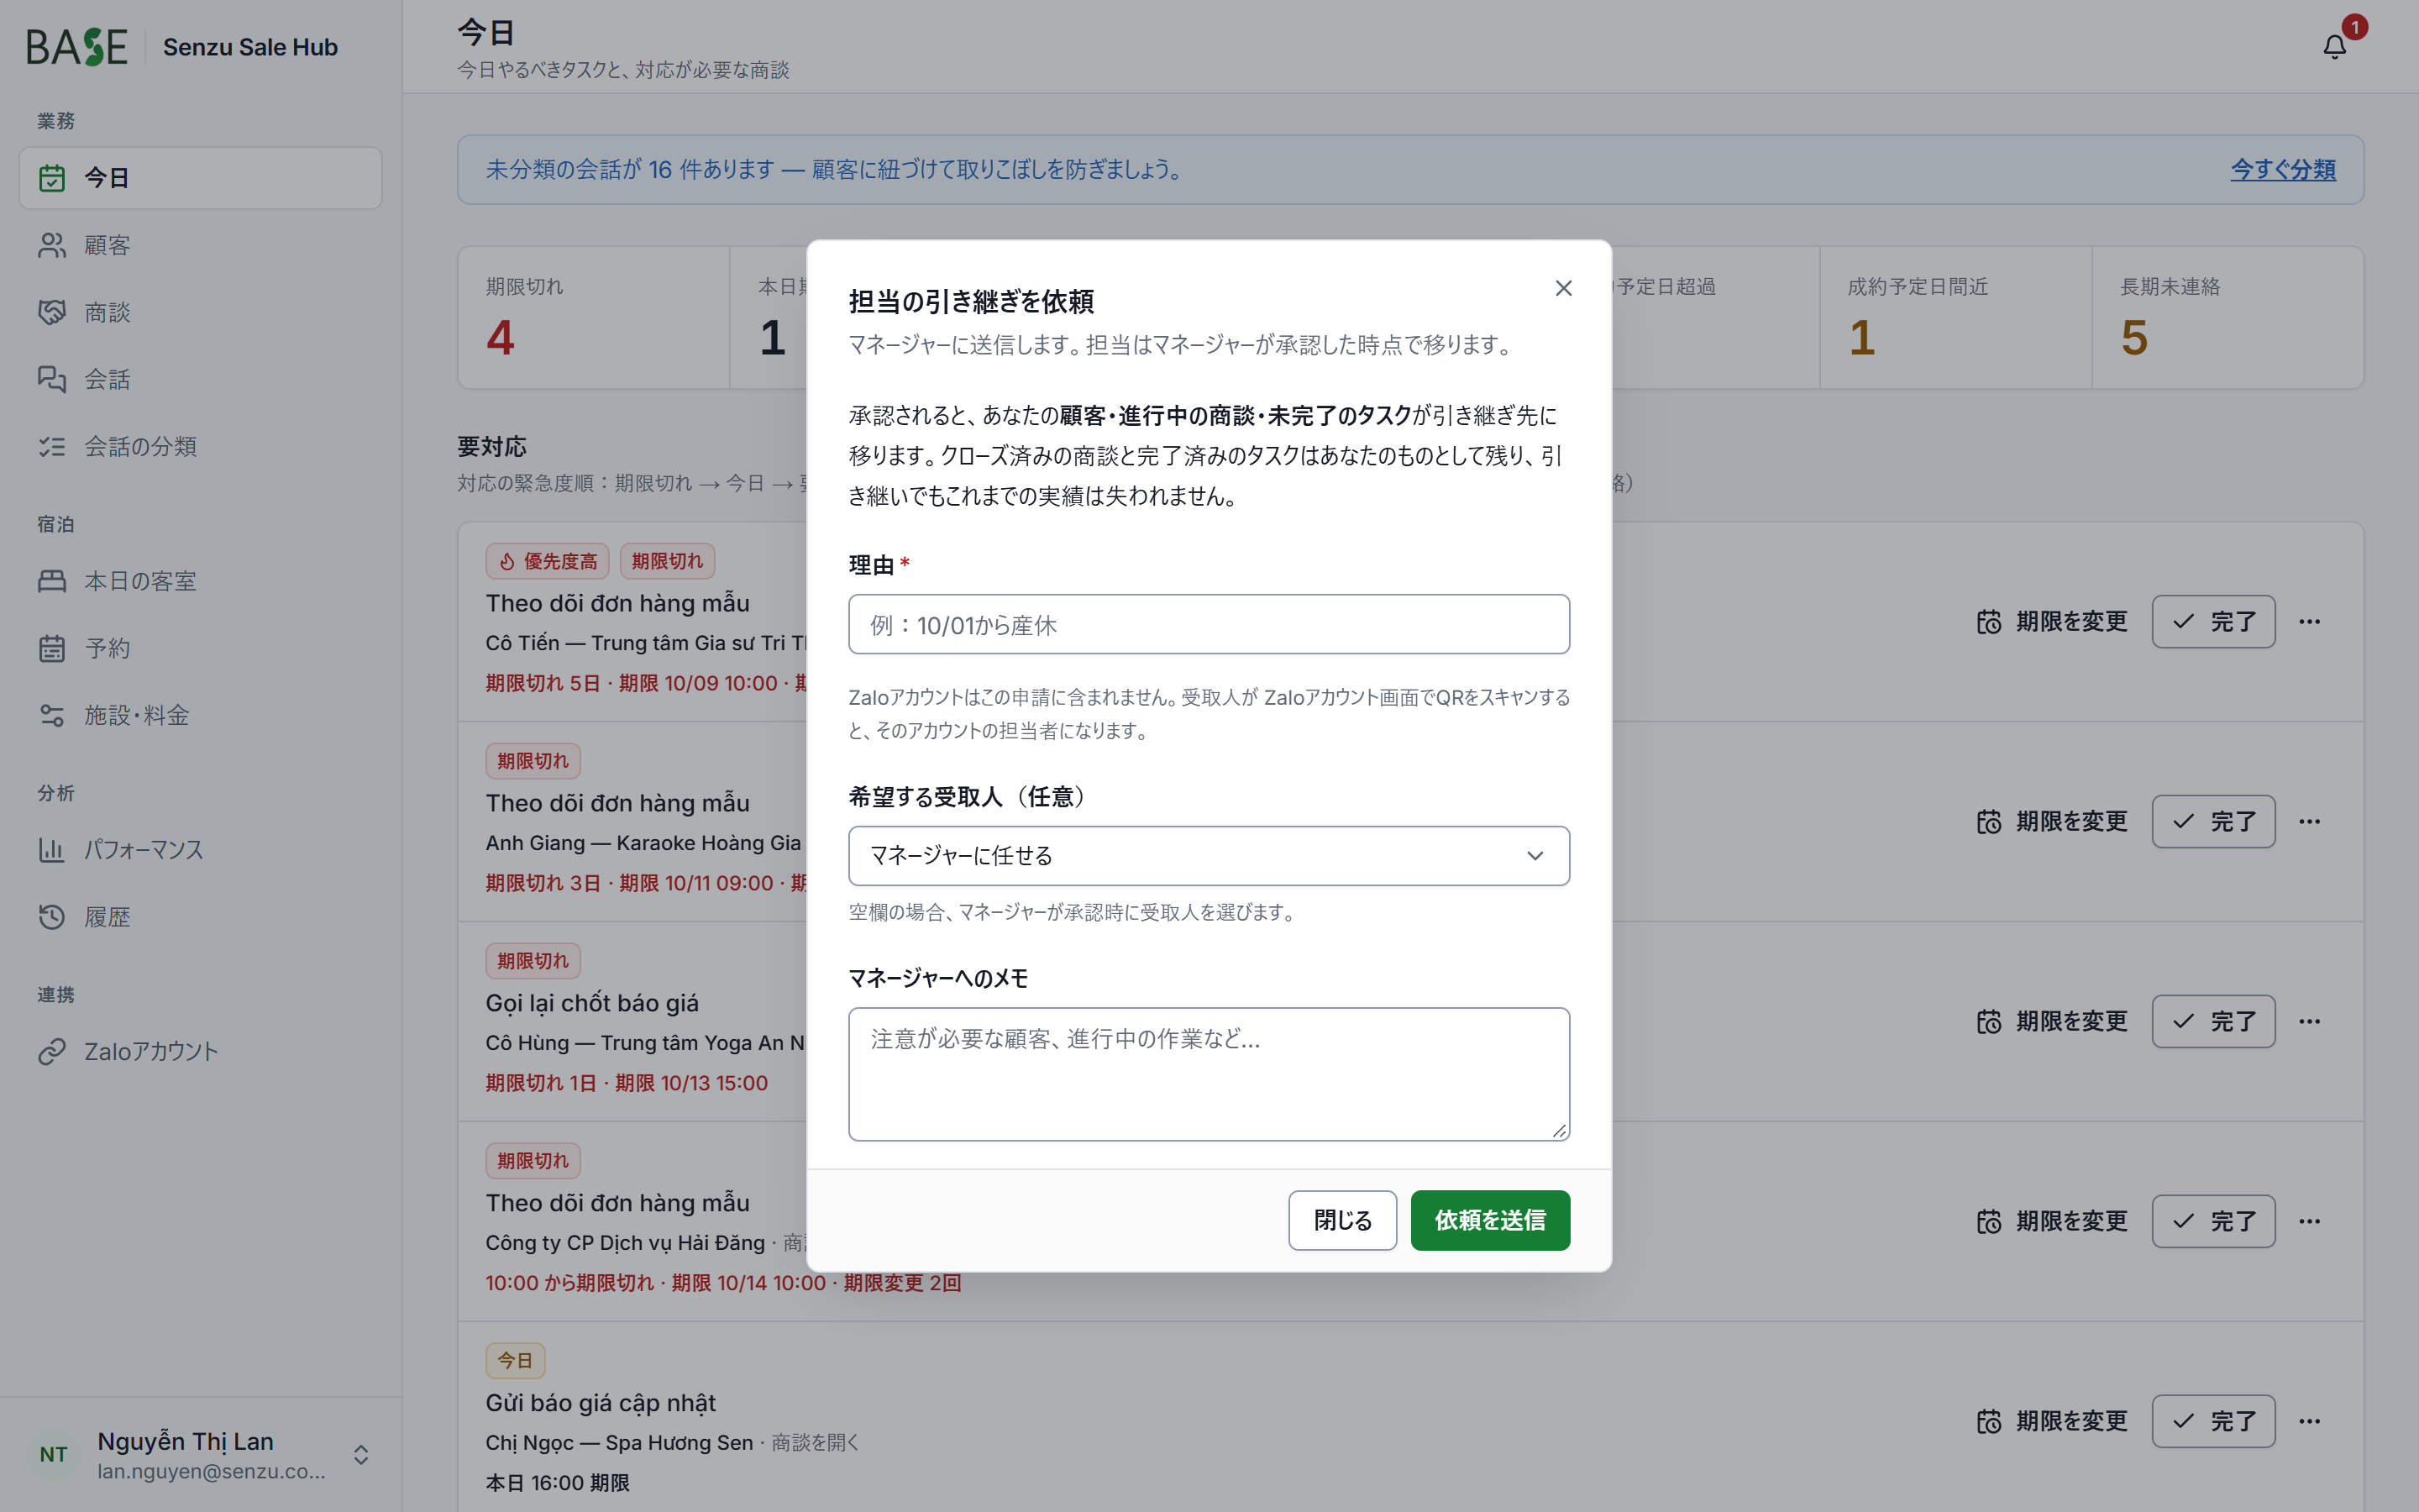The height and width of the screenshot is (1512, 2419).
Task: Click the BASE logo
Action: (x=77, y=47)
